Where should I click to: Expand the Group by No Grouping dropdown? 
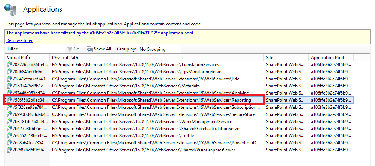click(x=179, y=49)
